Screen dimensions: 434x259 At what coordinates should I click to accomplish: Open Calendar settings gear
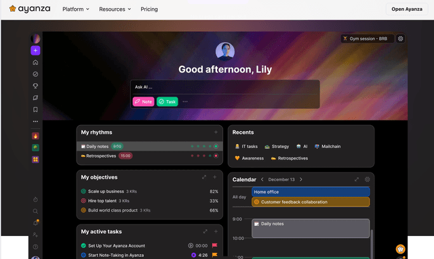(x=368, y=179)
